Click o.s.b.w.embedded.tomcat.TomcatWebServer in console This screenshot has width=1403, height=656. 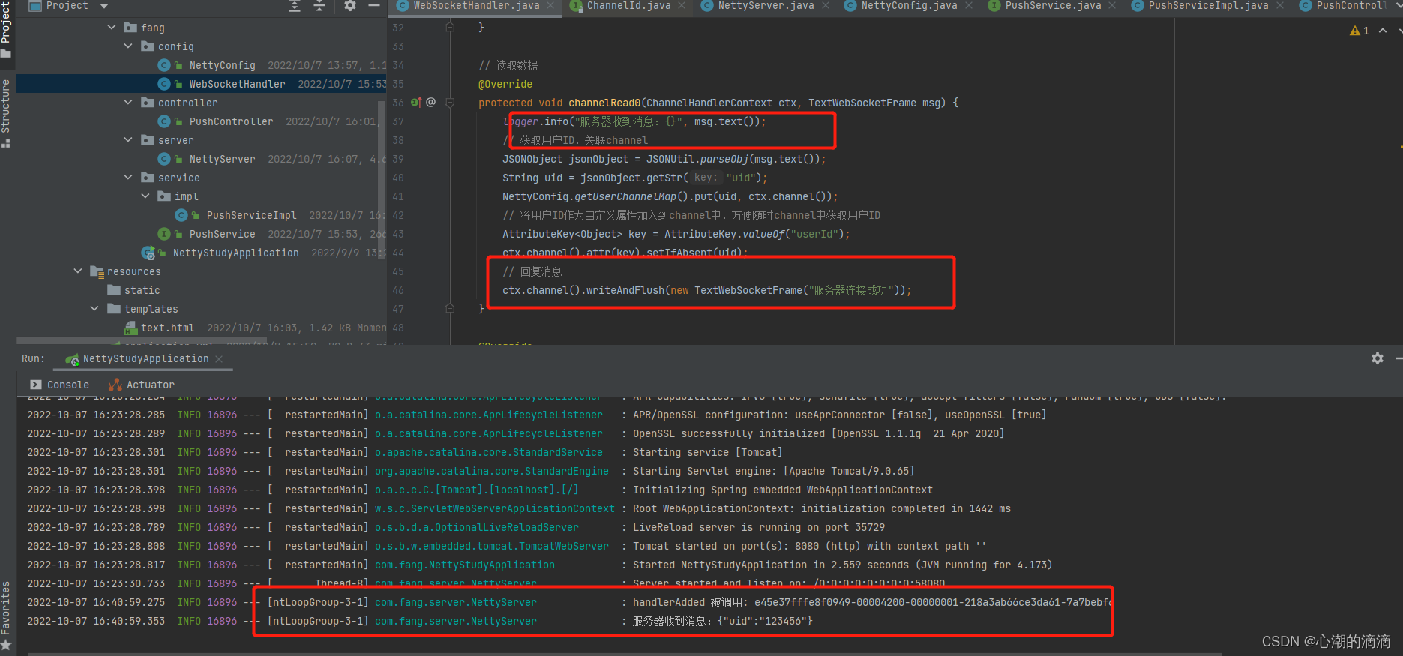pos(492,546)
